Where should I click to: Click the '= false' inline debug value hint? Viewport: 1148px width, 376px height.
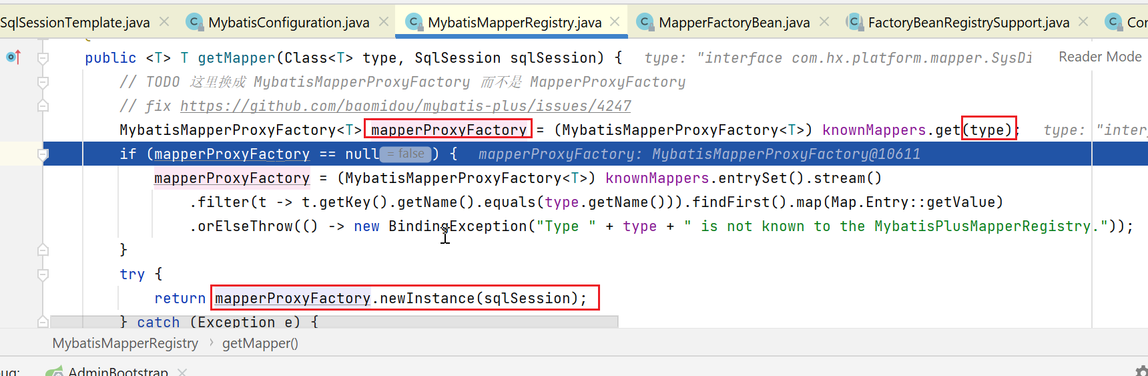406,154
